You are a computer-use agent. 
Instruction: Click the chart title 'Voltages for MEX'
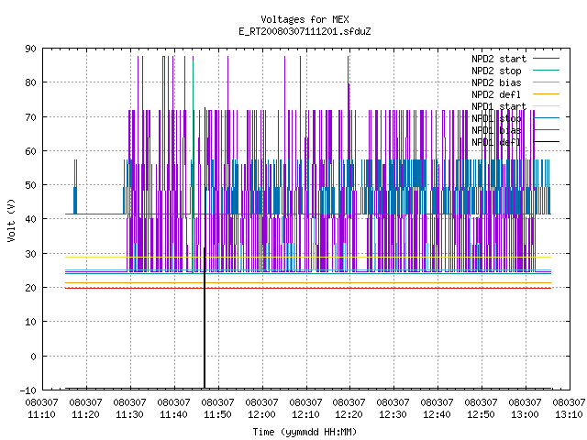pyautogui.click(x=305, y=19)
